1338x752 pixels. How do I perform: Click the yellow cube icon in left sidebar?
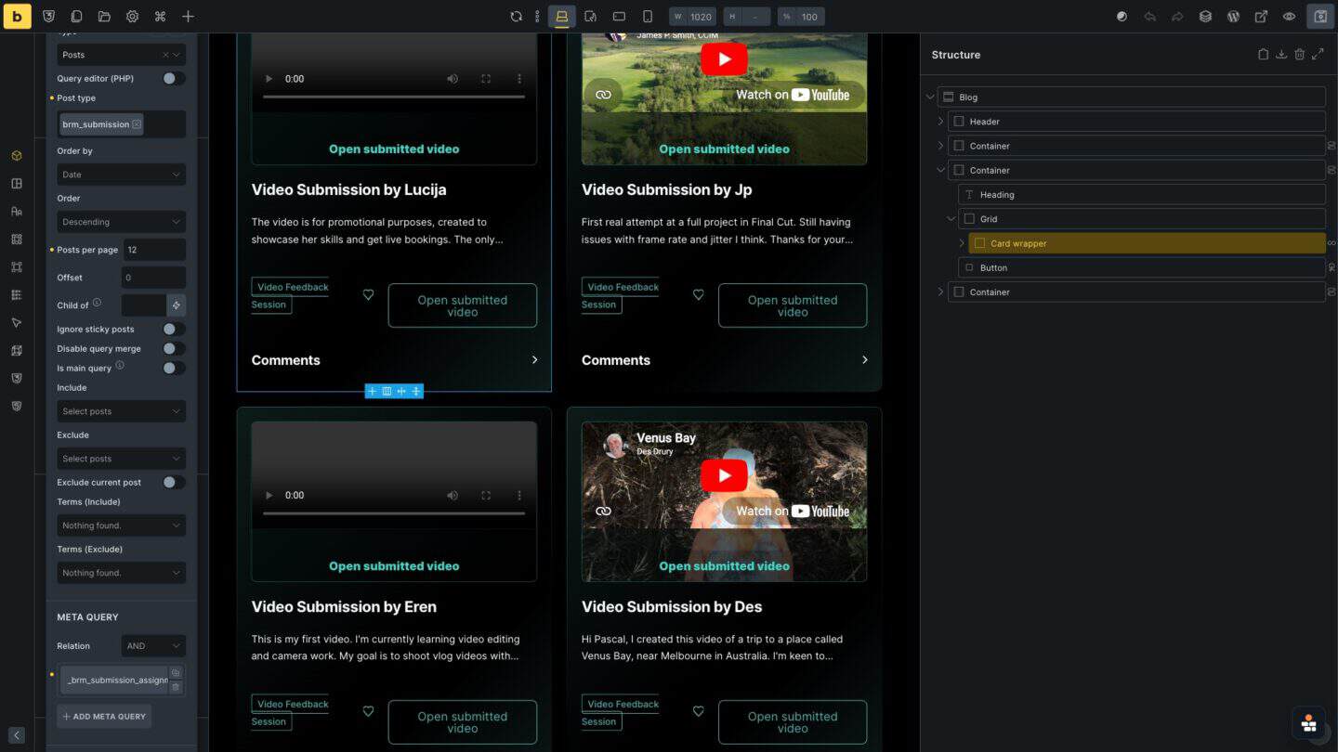pos(16,156)
